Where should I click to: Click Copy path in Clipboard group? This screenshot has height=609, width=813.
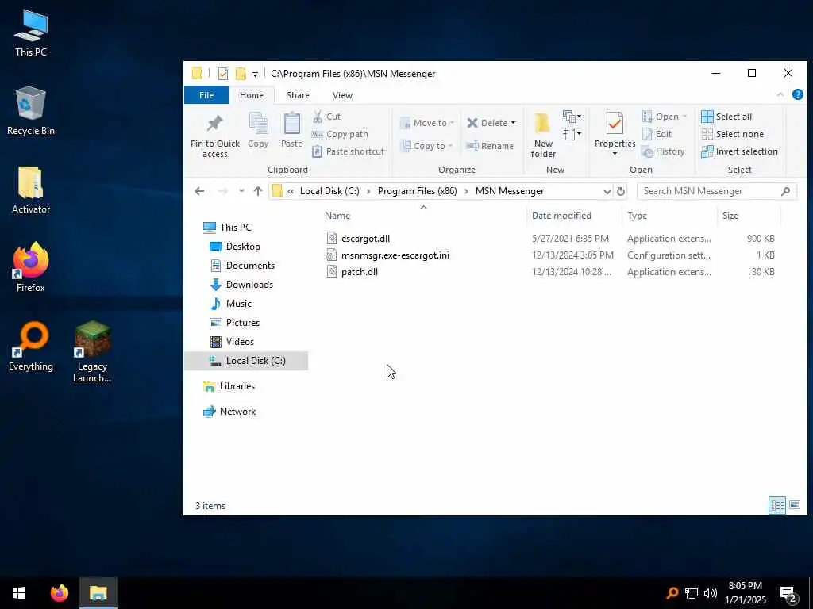pyautogui.click(x=340, y=134)
